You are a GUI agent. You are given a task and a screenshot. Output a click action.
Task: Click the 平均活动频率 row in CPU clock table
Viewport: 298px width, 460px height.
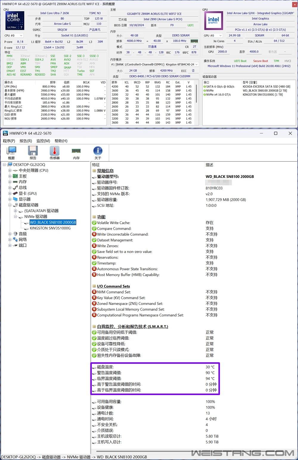point(55,99)
